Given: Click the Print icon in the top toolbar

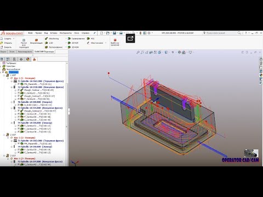Looking at the screenshot, I should (x=121, y=33).
